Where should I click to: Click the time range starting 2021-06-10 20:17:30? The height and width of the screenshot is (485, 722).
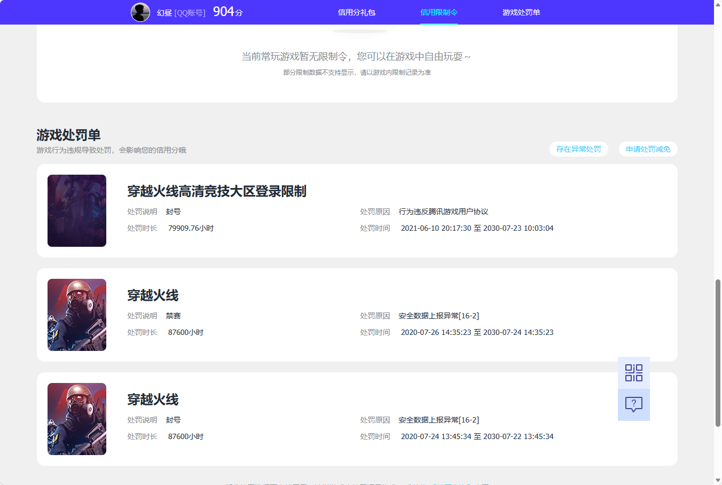tap(477, 228)
